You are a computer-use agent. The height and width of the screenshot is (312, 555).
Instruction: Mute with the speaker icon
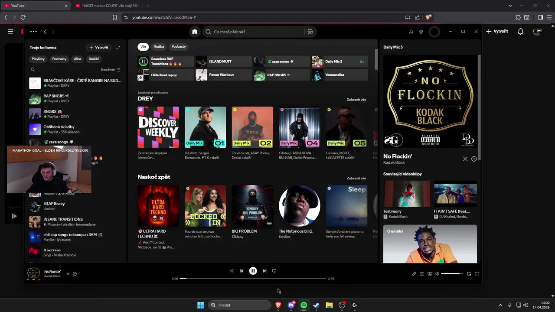(x=437, y=274)
